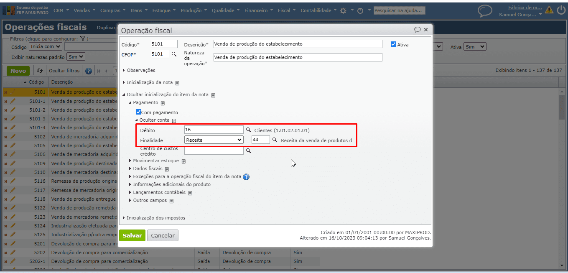This screenshot has height=273, width=568.
Task: Click the warning triangle alert icon
Action: point(549,10)
